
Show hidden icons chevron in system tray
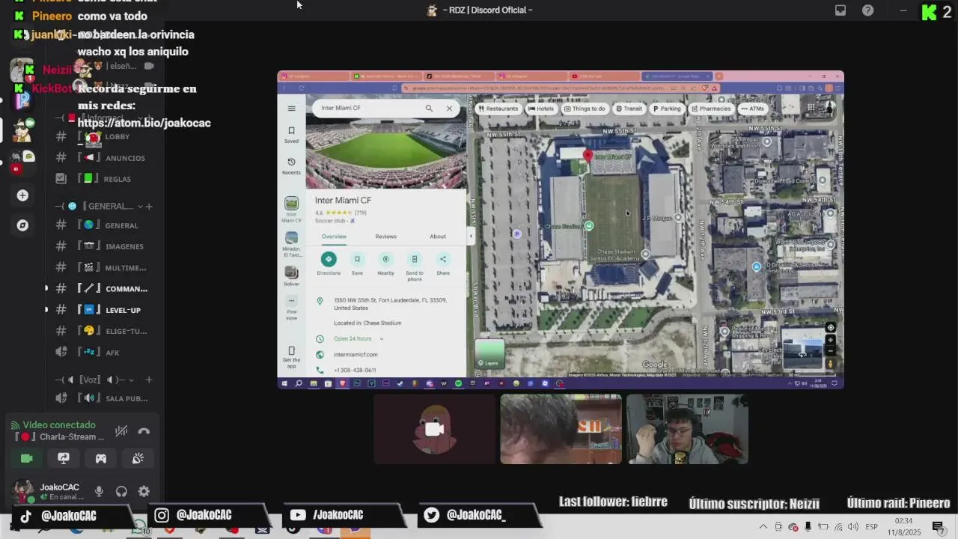(763, 527)
